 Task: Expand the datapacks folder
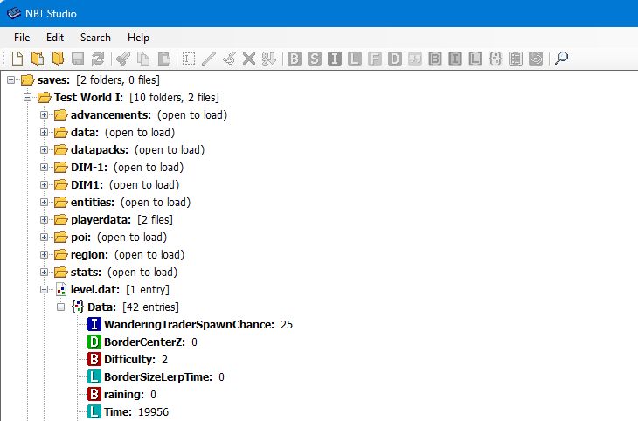pos(45,150)
